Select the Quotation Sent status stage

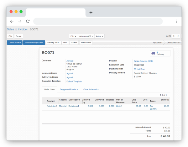pos(173,42)
